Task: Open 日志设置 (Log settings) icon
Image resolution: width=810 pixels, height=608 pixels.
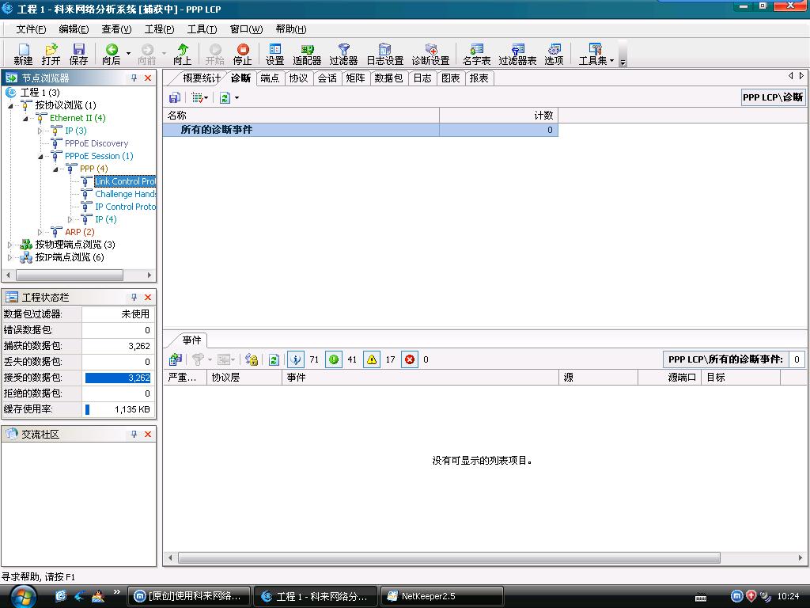Action: click(384, 54)
